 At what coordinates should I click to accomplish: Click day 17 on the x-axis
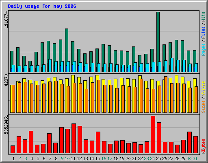click(110, 159)
